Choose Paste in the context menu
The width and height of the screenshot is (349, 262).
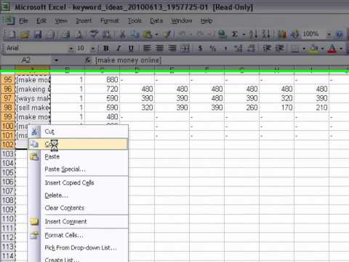point(78,156)
